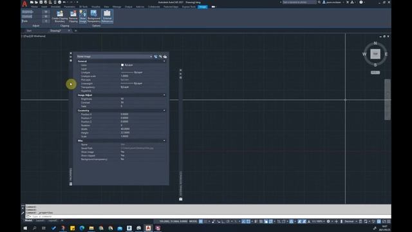Open the View ribbon tab
Image resolution: width=412 pixels, height=232 pixels.
pyautogui.click(x=106, y=7)
